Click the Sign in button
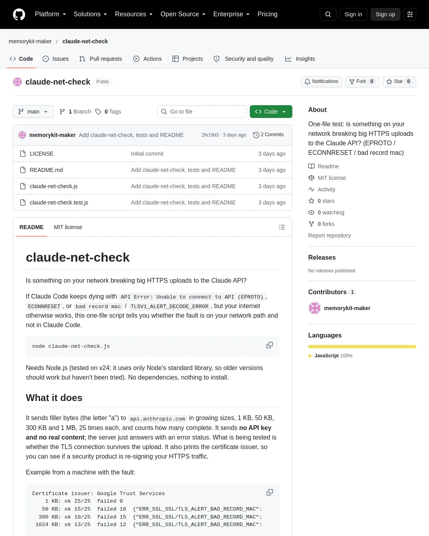The width and height of the screenshot is (429, 536). point(354,14)
